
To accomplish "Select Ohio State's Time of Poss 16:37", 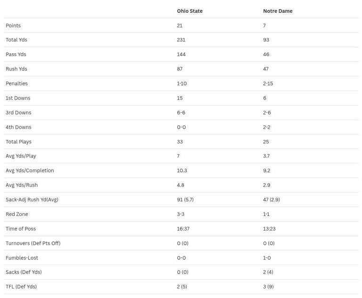I will [x=183, y=229].
